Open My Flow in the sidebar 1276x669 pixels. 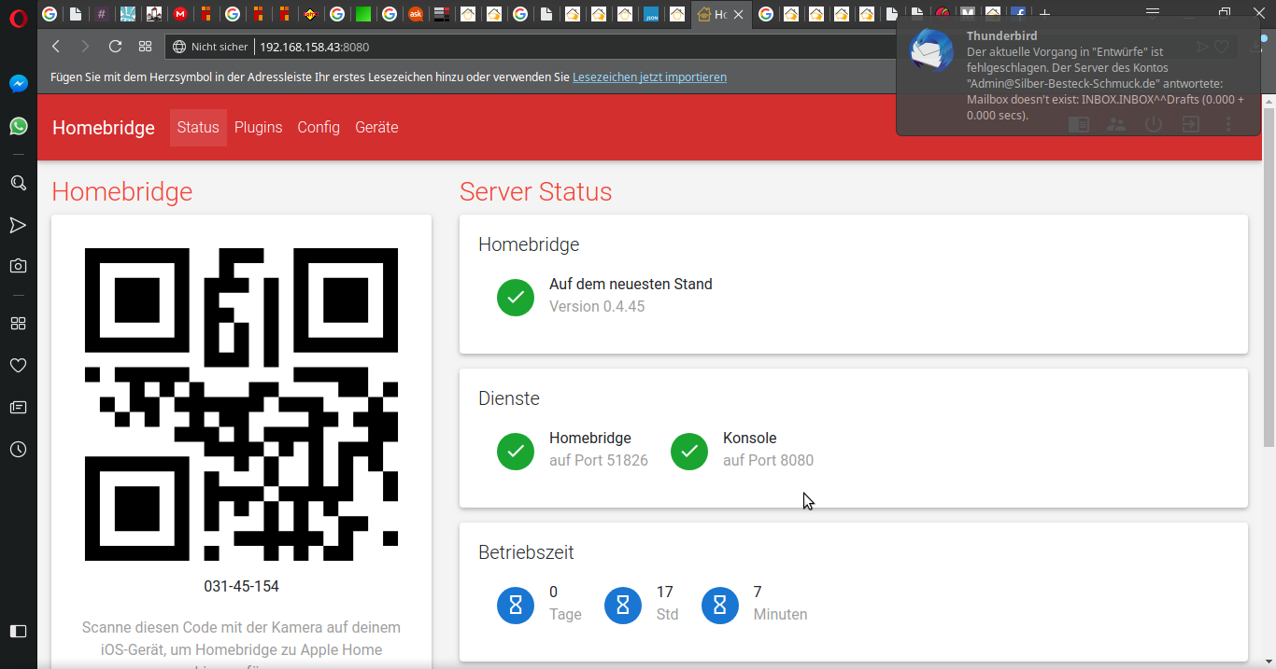point(18,225)
